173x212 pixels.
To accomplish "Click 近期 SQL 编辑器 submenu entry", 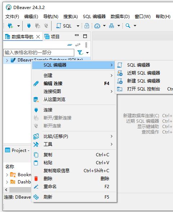I will pyautogui.click(x=144, y=73).
